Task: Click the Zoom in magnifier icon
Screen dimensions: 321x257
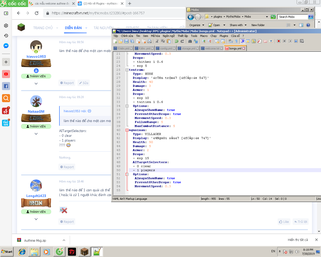Action: point(204,41)
